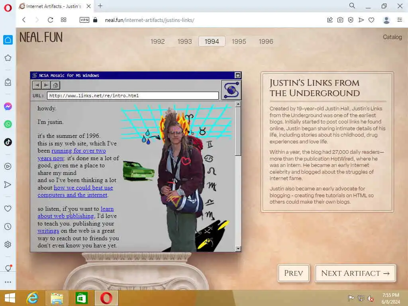
Task: Open Settings gear in the sidebar
Action: click(8, 244)
